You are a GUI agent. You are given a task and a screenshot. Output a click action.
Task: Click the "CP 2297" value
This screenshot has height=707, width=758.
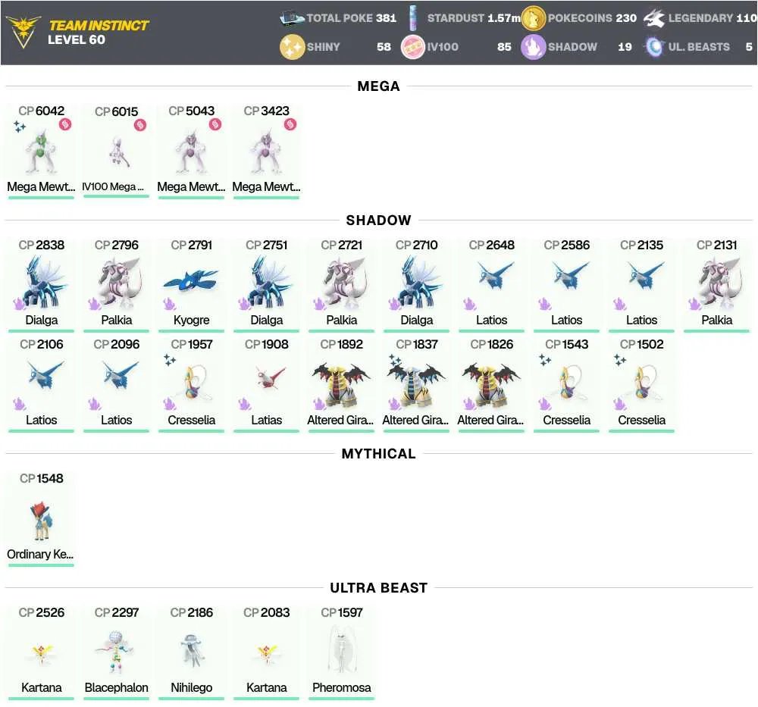click(x=117, y=613)
